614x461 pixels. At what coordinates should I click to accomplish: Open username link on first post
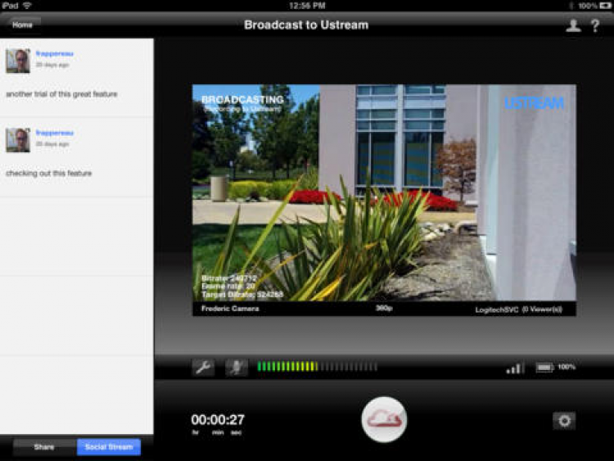pos(54,54)
